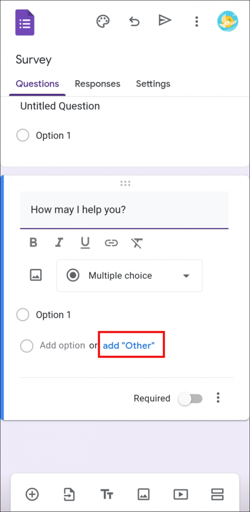250x512 pixels.
Task: Switch to the Settings tab
Action: (x=153, y=84)
